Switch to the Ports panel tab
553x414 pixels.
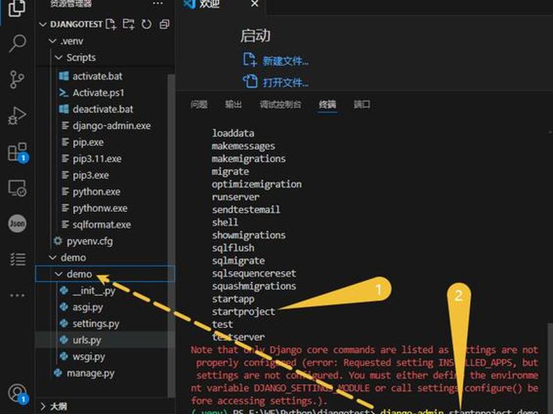362,104
